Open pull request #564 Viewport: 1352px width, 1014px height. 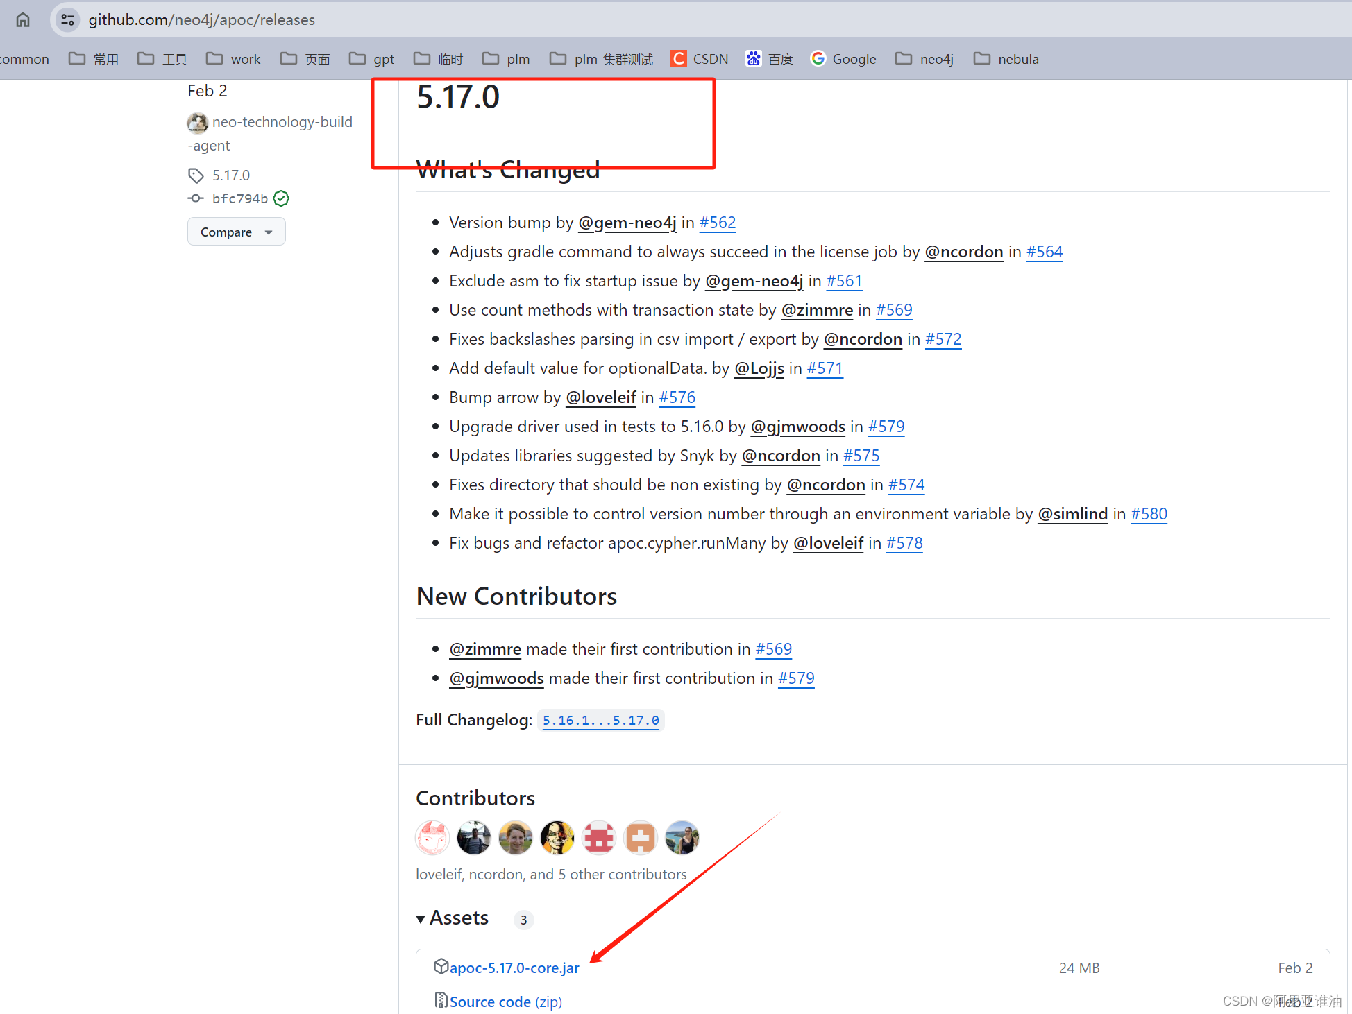1045,252
